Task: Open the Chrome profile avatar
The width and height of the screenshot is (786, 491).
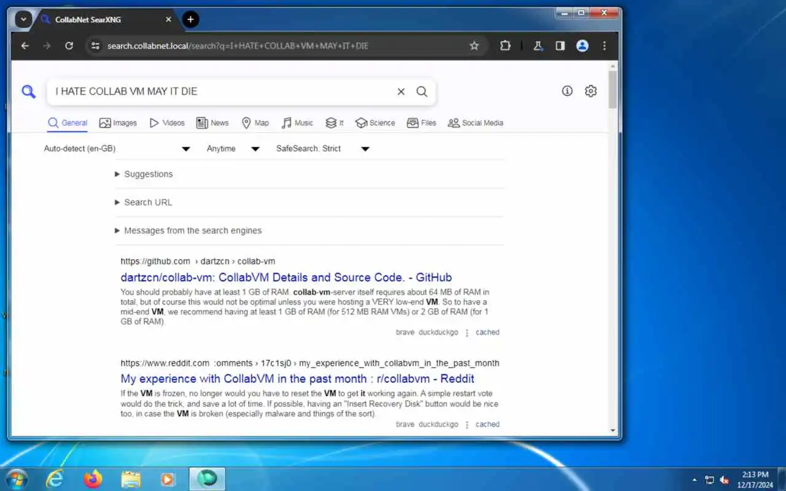Action: [582, 45]
